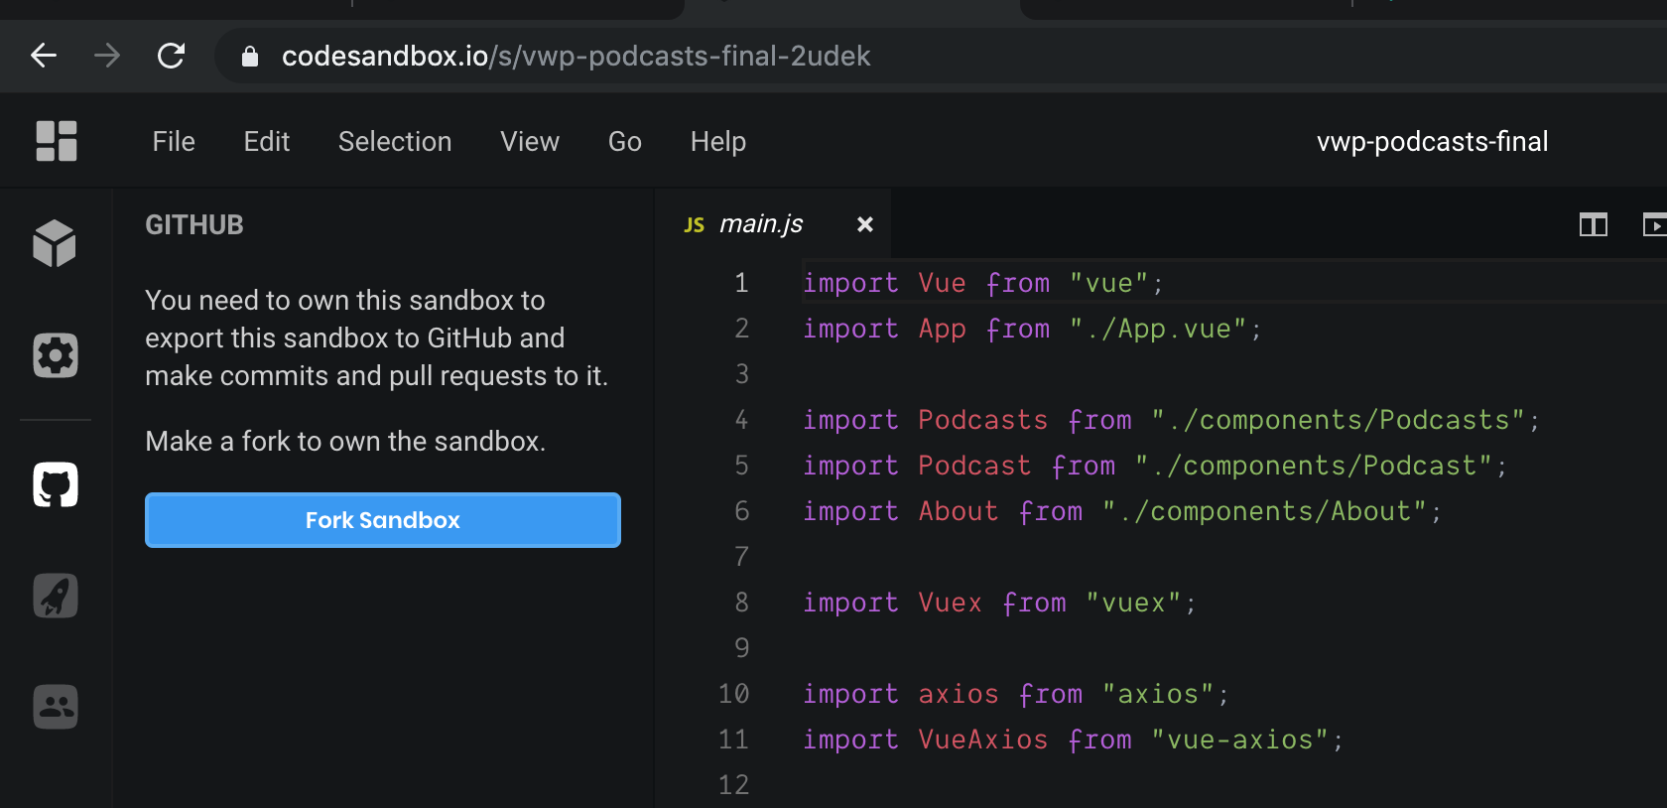Click line number 8 in the gutter
Viewport: 1667px width, 808px height.
(x=741, y=603)
